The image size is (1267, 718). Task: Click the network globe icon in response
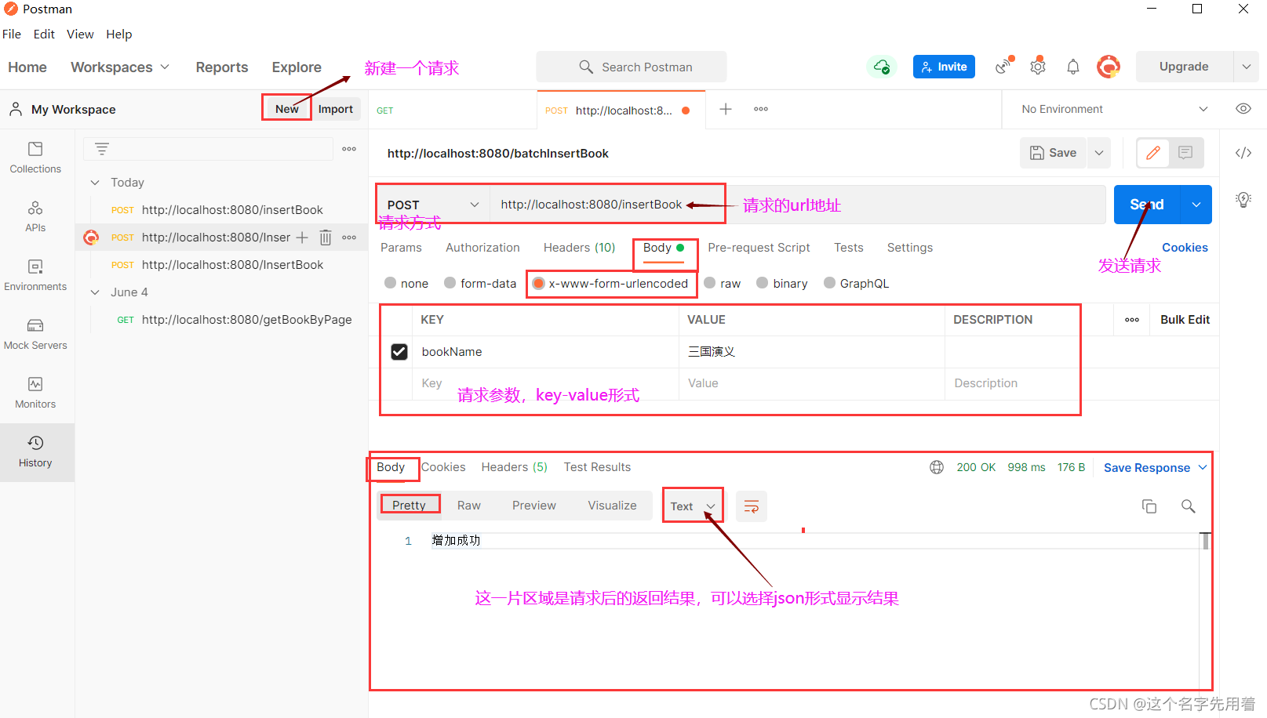point(937,467)
